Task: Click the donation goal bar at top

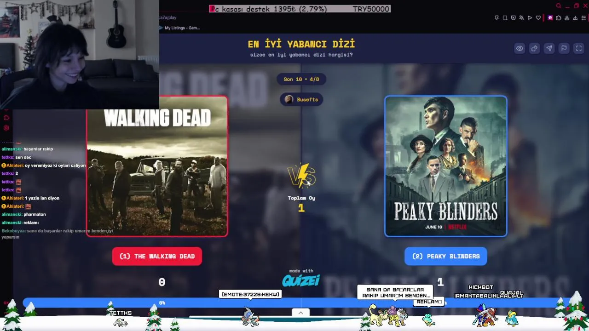Action: click(x=300, y=9)
